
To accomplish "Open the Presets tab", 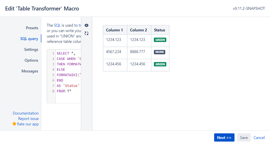I will click(32, 28).
